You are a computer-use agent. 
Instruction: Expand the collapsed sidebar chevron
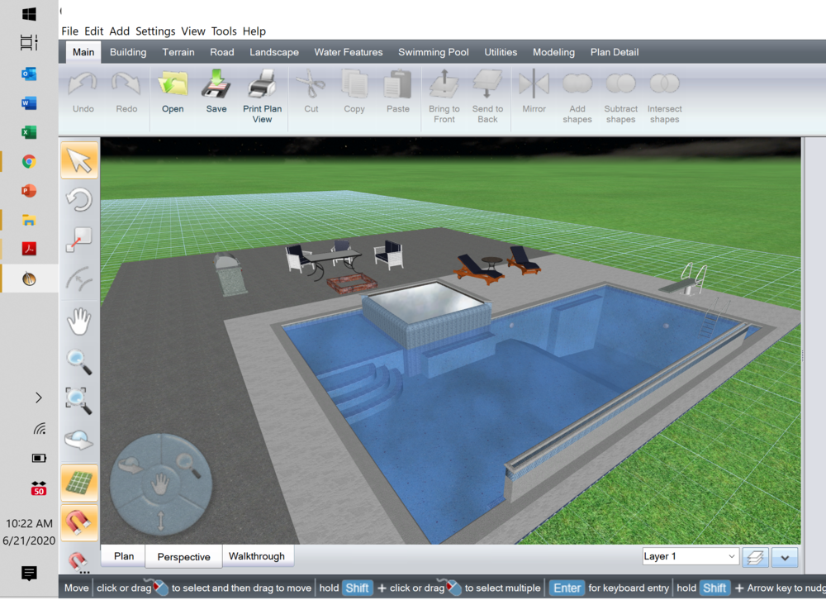pyautogui.click(x=39, y=398)
